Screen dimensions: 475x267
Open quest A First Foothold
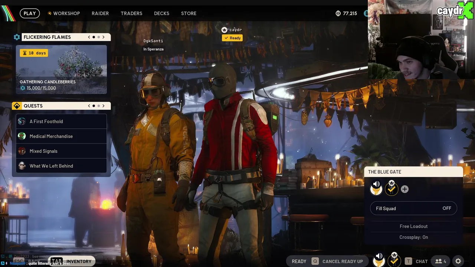61,121
